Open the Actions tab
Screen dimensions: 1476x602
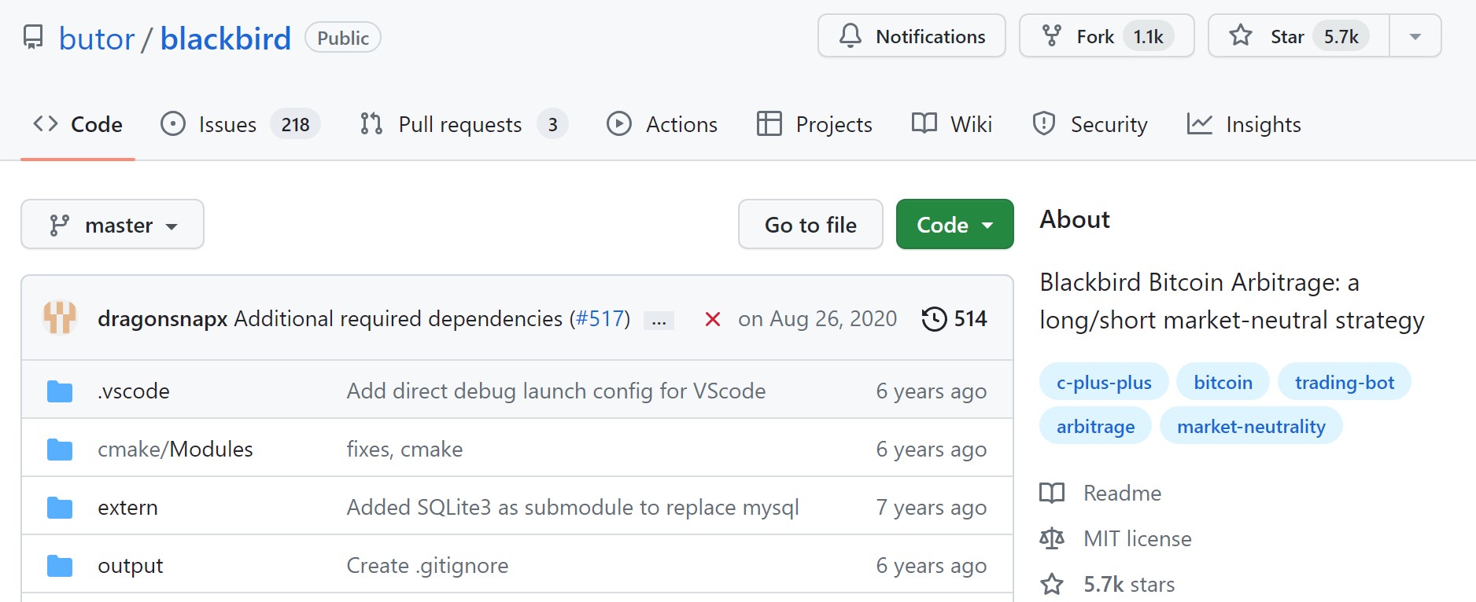pos(662,124)
